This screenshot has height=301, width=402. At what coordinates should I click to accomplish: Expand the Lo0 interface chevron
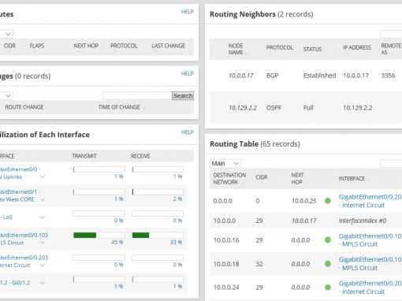[43, 217]
